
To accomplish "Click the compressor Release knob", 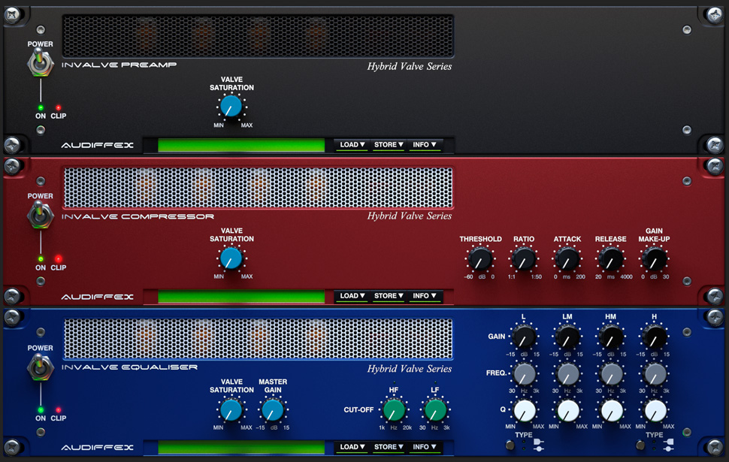I will [x=610, y=259].
